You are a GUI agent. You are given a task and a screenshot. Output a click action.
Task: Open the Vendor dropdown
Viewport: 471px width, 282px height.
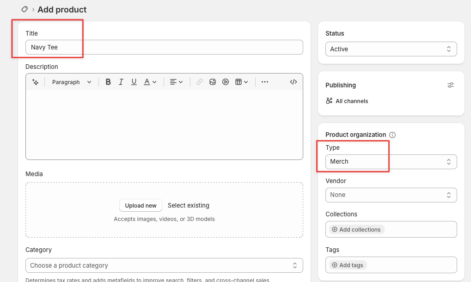tap(391, 195)
